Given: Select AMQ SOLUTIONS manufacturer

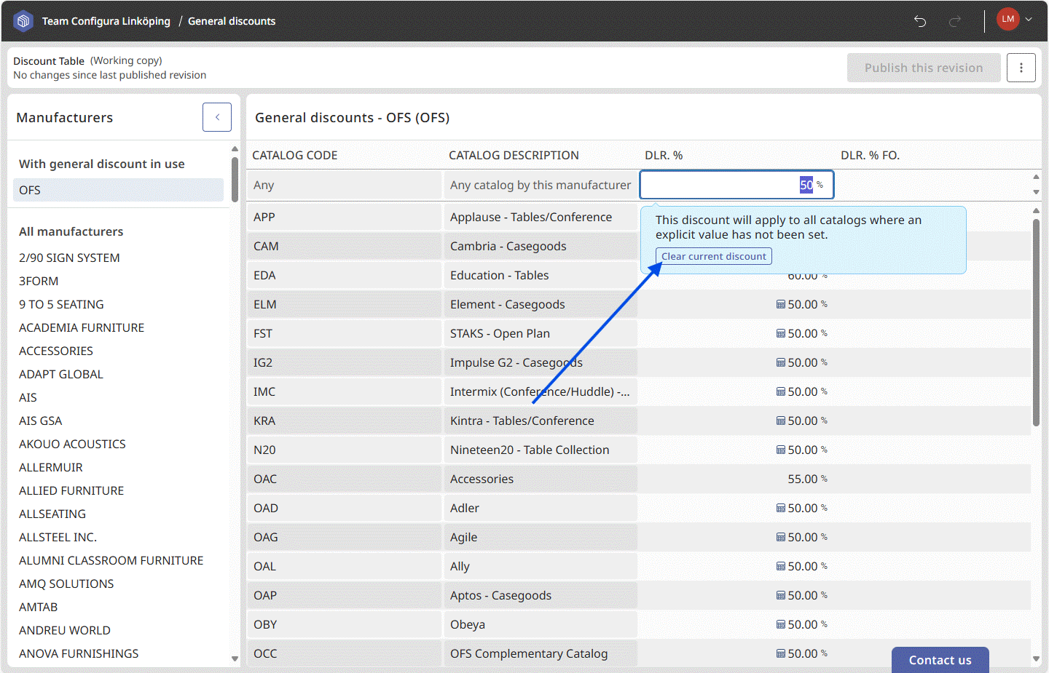Looking at the screenshot, I should pos(66,584).
